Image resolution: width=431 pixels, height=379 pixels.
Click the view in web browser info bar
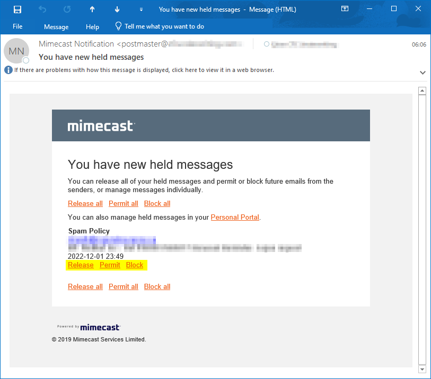(x=143, y=70)
